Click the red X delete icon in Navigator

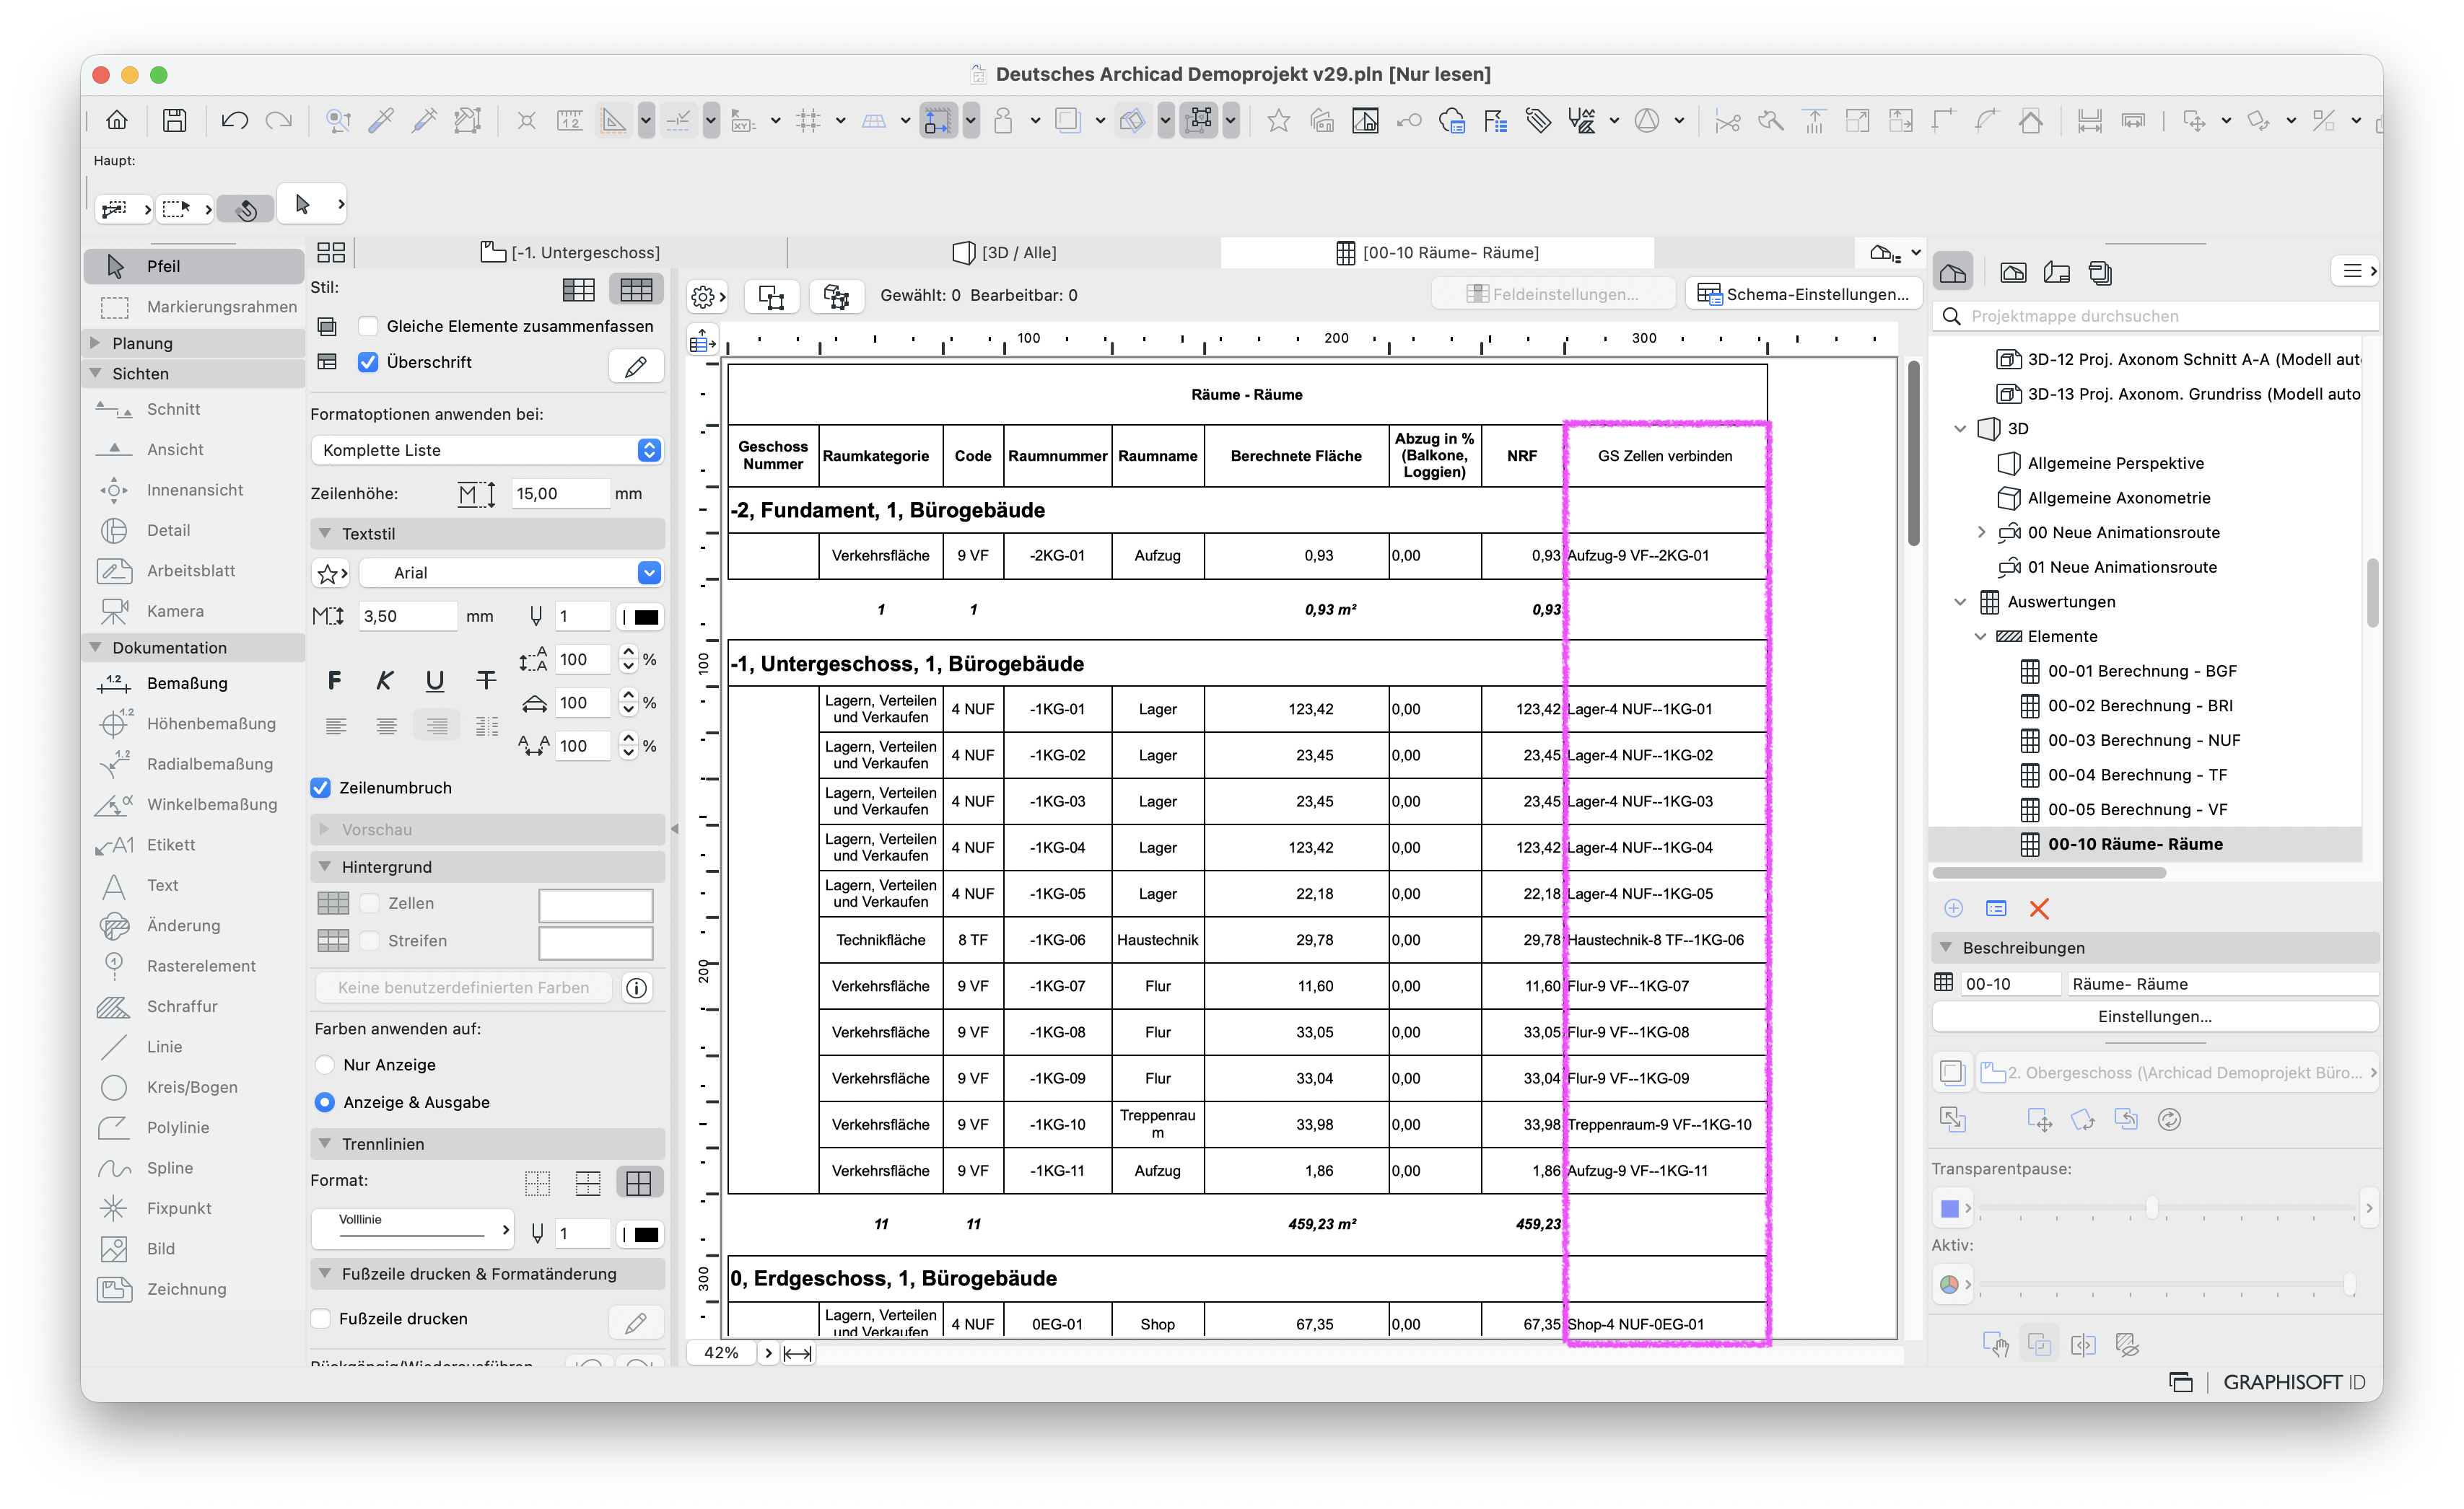[x=2039, y=908]
